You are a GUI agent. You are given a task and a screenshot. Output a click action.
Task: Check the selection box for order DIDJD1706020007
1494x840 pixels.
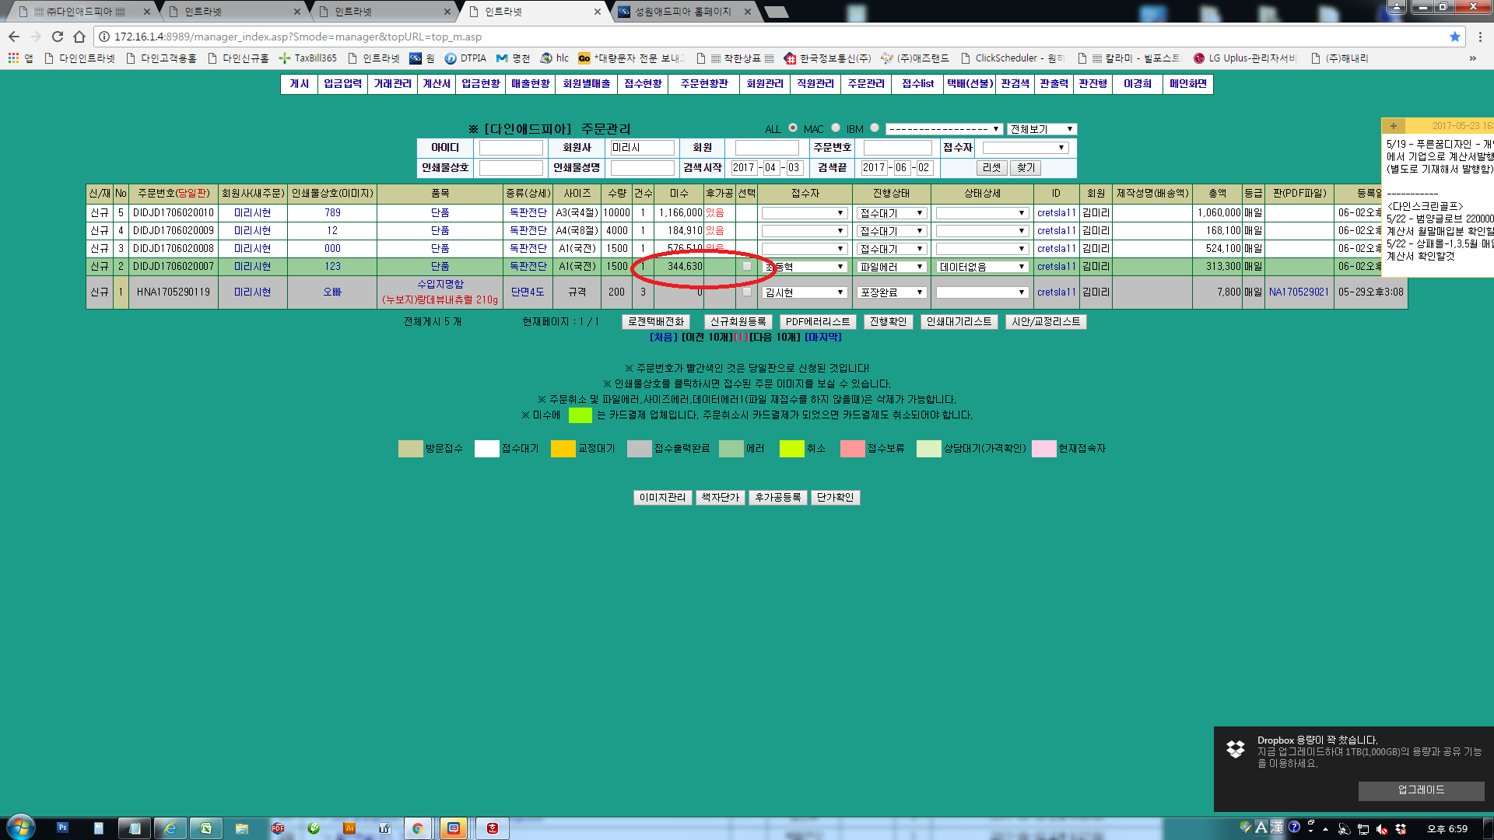747,267
